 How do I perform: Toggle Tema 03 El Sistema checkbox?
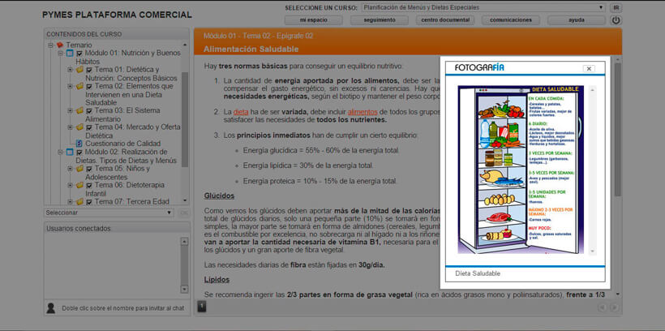[89, 111]
